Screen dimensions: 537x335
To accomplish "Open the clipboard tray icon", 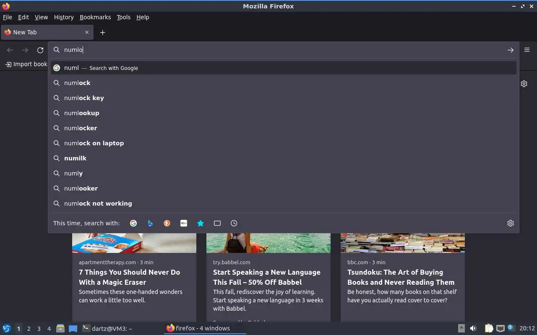I will [x=489, y=328].
